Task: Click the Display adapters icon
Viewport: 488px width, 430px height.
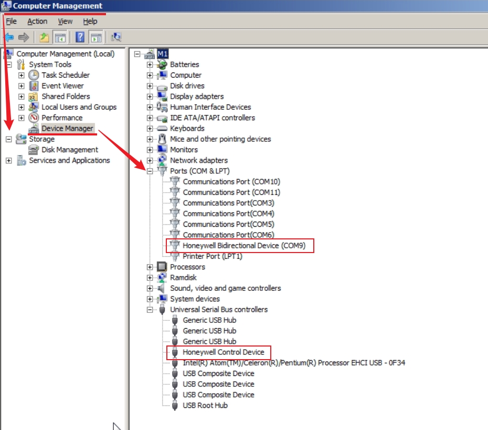Action: pos(162,97)
